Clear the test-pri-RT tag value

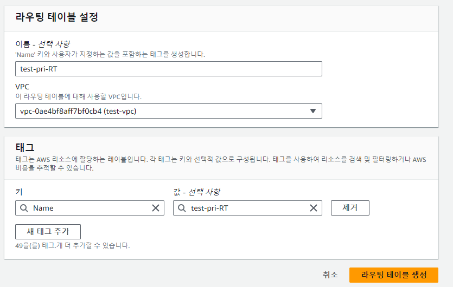tap(314, 208)
